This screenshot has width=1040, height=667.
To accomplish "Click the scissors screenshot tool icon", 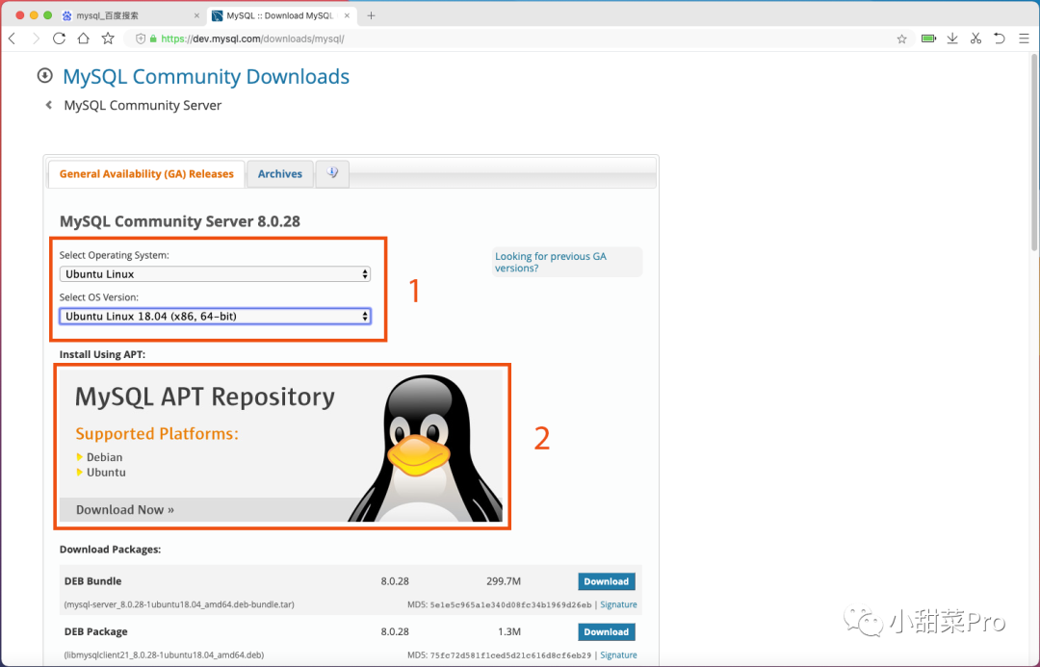I will tap(975, 38).
